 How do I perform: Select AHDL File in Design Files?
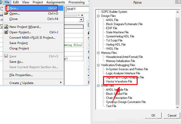tap(112, 20)
